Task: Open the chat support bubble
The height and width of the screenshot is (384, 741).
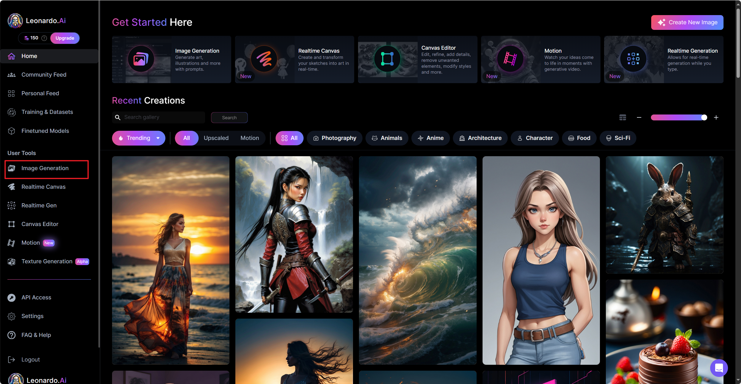Action: 719,368
